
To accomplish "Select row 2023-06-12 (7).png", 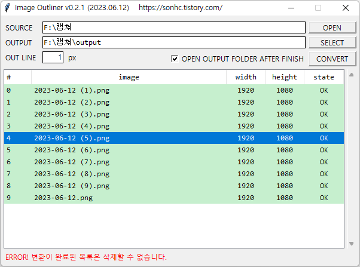I will coord(174,162).
